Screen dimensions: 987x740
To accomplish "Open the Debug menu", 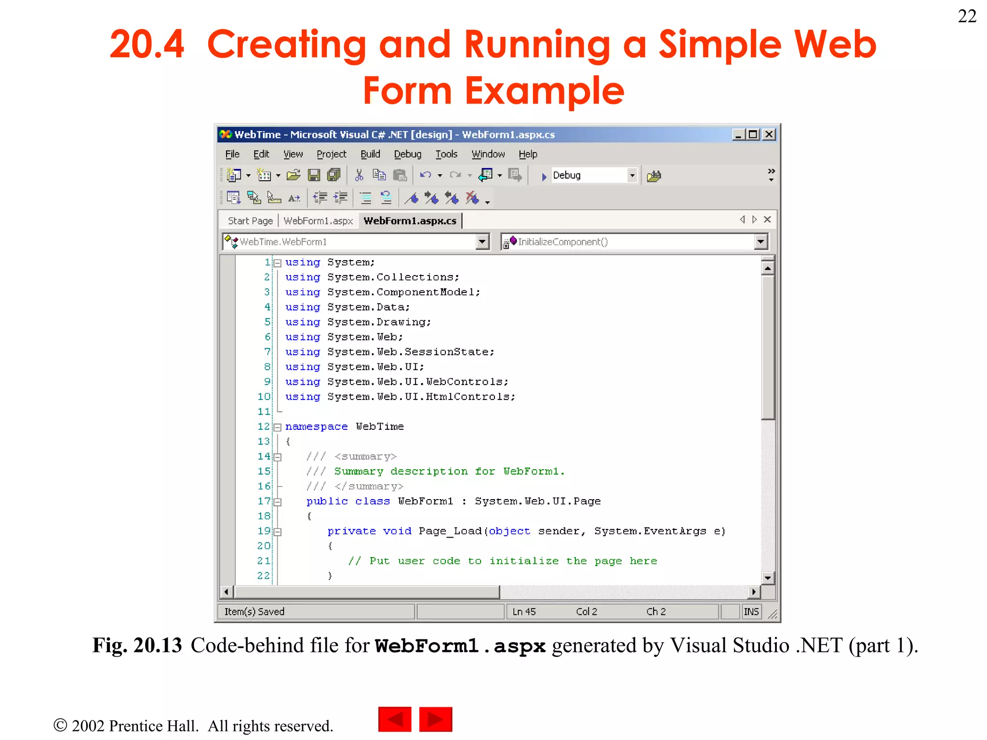I will [408, 154].
